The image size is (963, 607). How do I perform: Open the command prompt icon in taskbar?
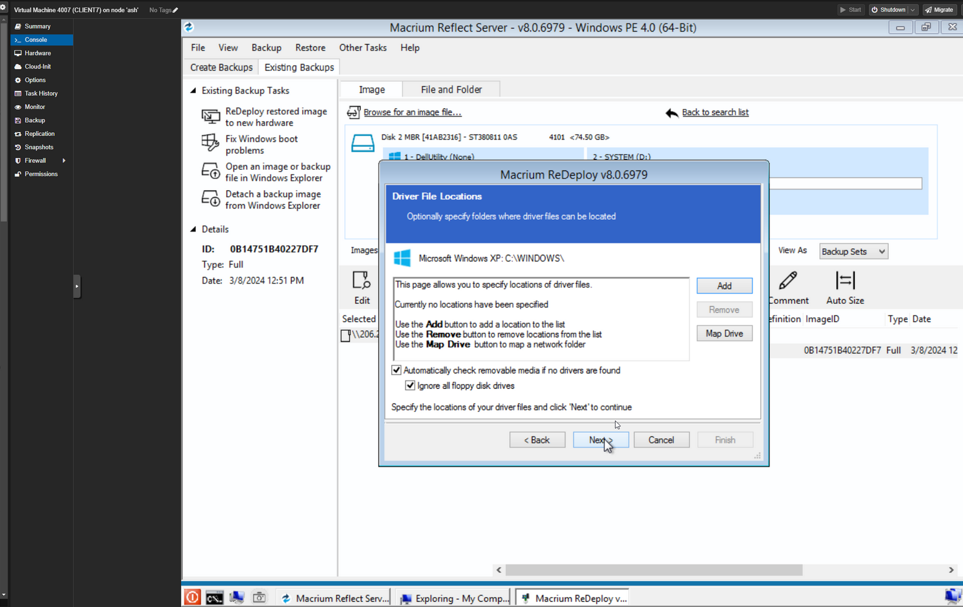[x=214, y=597]
